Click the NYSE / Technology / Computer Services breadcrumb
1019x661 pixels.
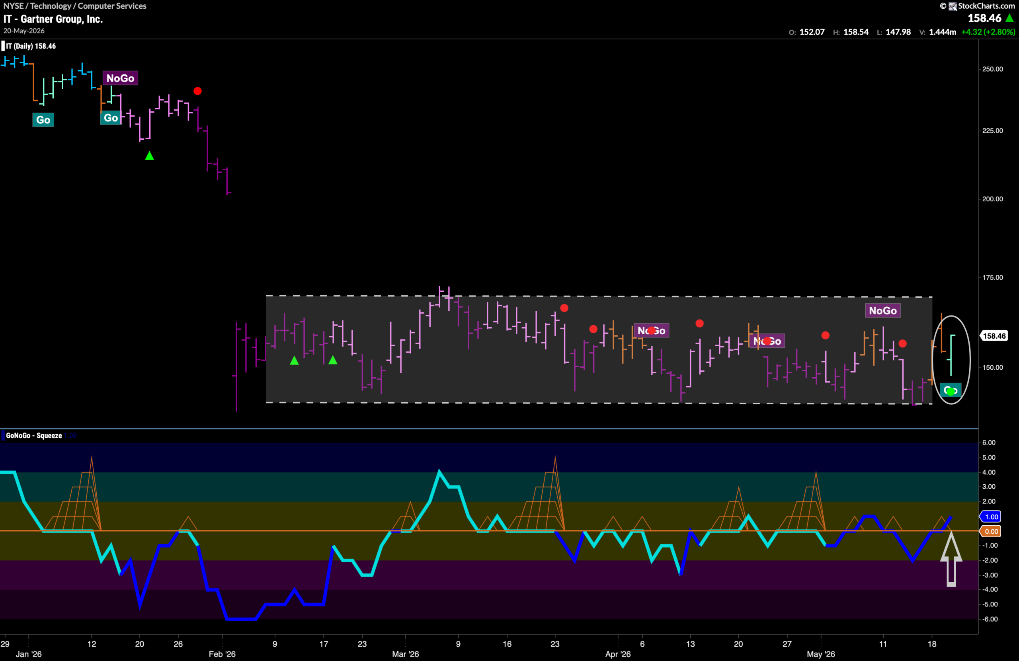click(75, 6)
